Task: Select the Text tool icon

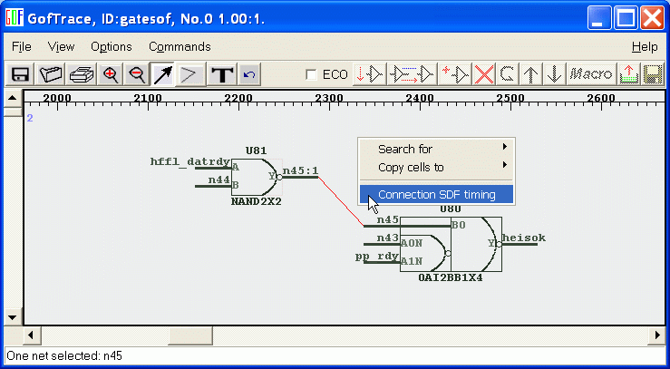Action: point(220,74)
